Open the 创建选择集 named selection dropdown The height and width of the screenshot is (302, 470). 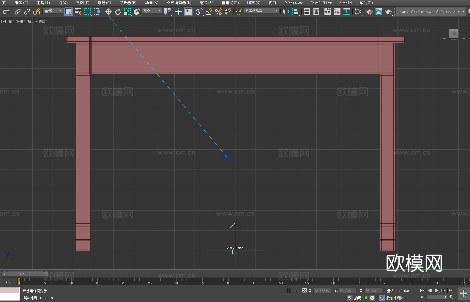[x=261, y=11]
